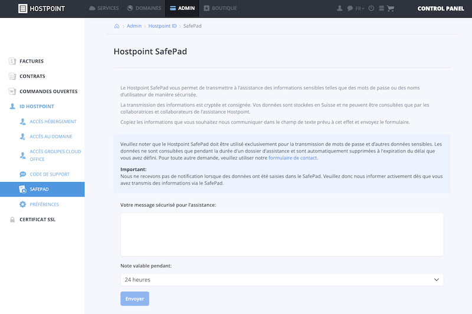
Task: Go to home via breadcrumb house icon
Action: point(117,26)
